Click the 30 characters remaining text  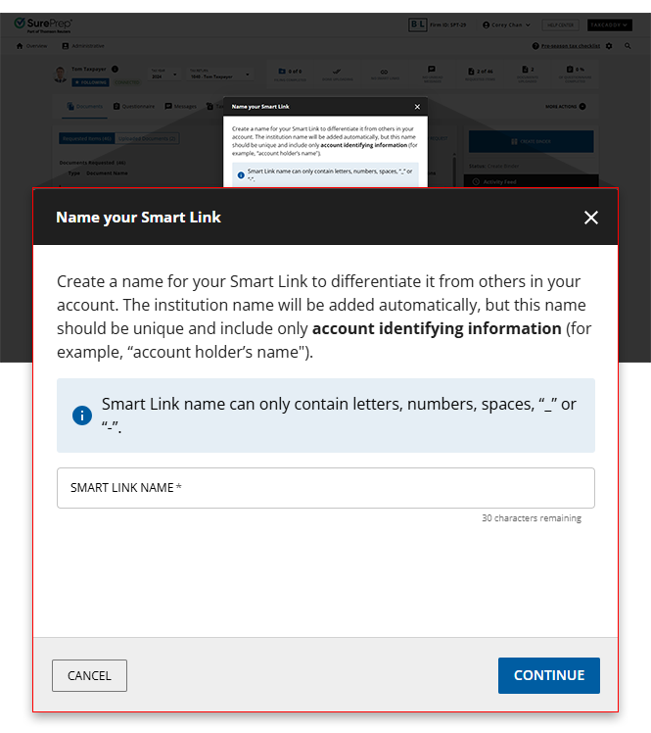532,518
